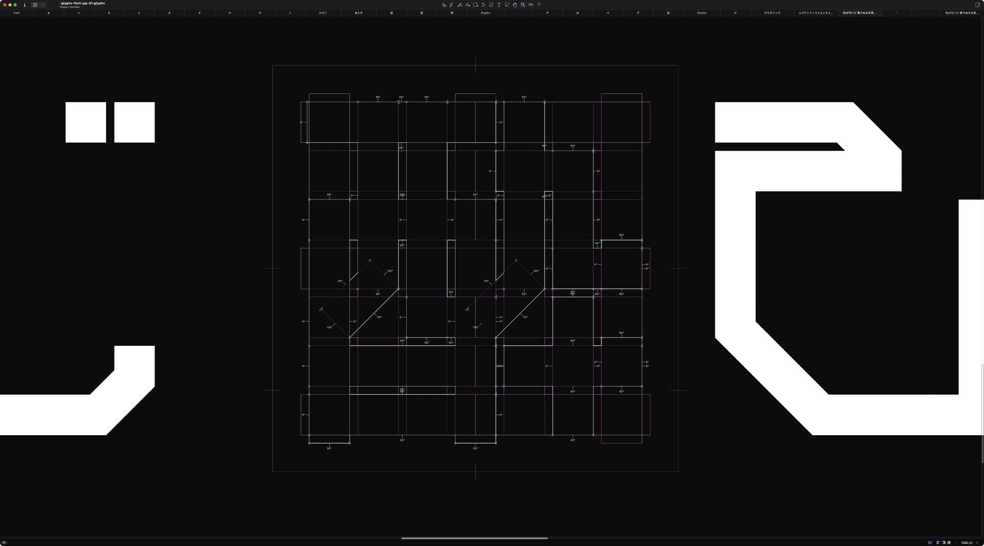Select the Select (arrow) tool
The image size is (984, 546).
(x=444, y=5)
